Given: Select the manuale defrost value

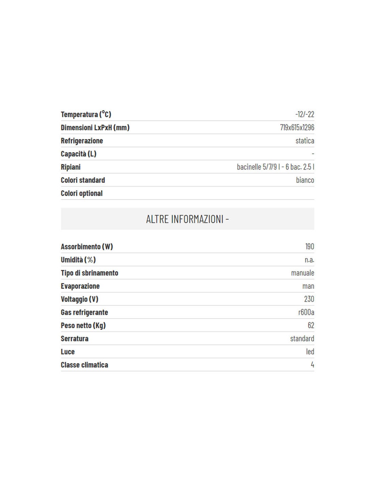Looking at the screenshot, I should [x=303, y=273].
